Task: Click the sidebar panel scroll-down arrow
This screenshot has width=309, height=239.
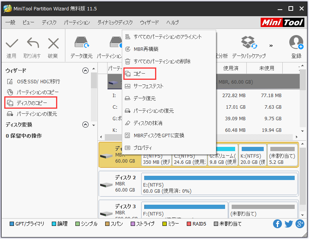Action: (94, 125)
